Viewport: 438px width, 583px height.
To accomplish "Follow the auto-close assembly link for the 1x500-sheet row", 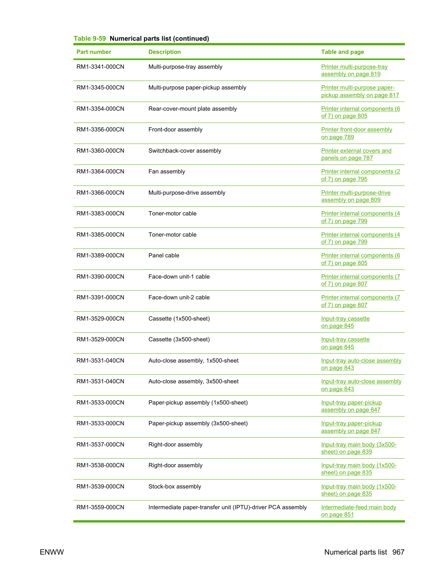I will 361,364.
